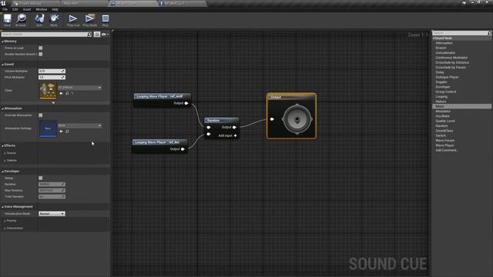This screenshot has height=277, width=493.
Task: Click the first input pin of Random node
Action: (209, 127)
